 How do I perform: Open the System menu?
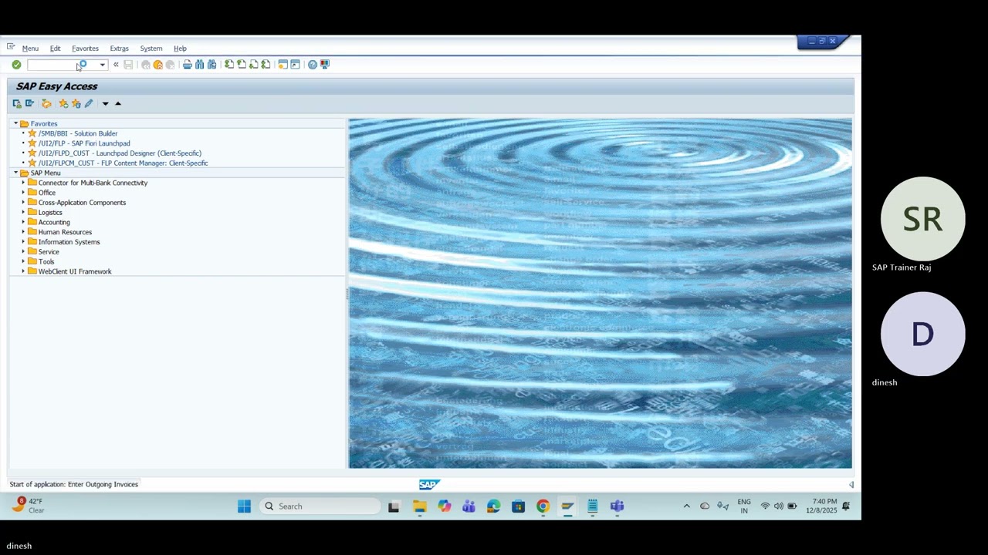click(151, 49)
